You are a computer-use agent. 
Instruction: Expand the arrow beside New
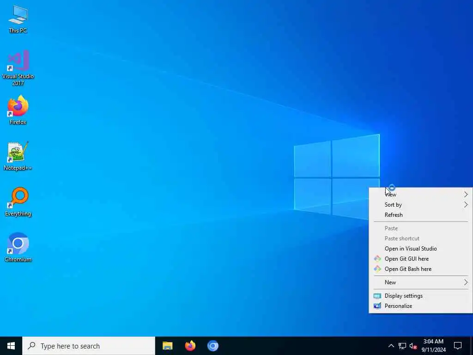(x=466, y=282)
